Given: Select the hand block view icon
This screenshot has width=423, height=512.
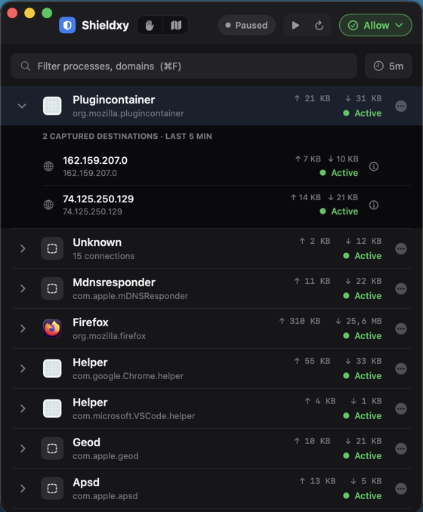Looking at the screenshot, I should (x=150, y=25).
